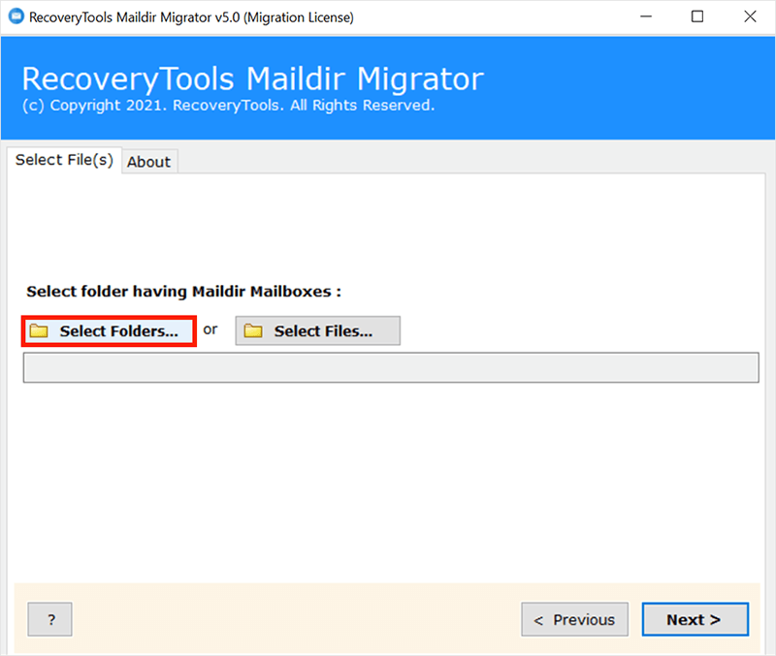This screenshot has height=656, width=776.
Task: Click the empty mailbox path field
Action: [390, 367]
